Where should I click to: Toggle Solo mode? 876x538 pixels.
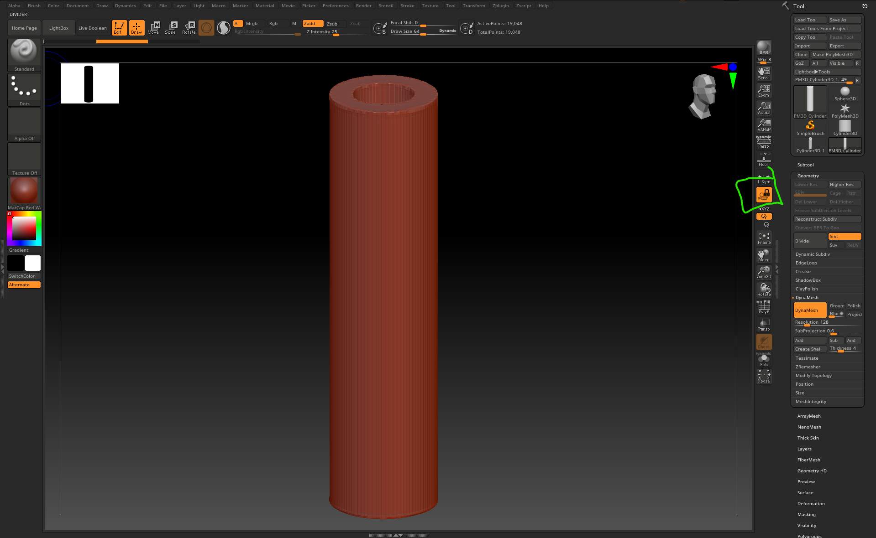point(764,360)
